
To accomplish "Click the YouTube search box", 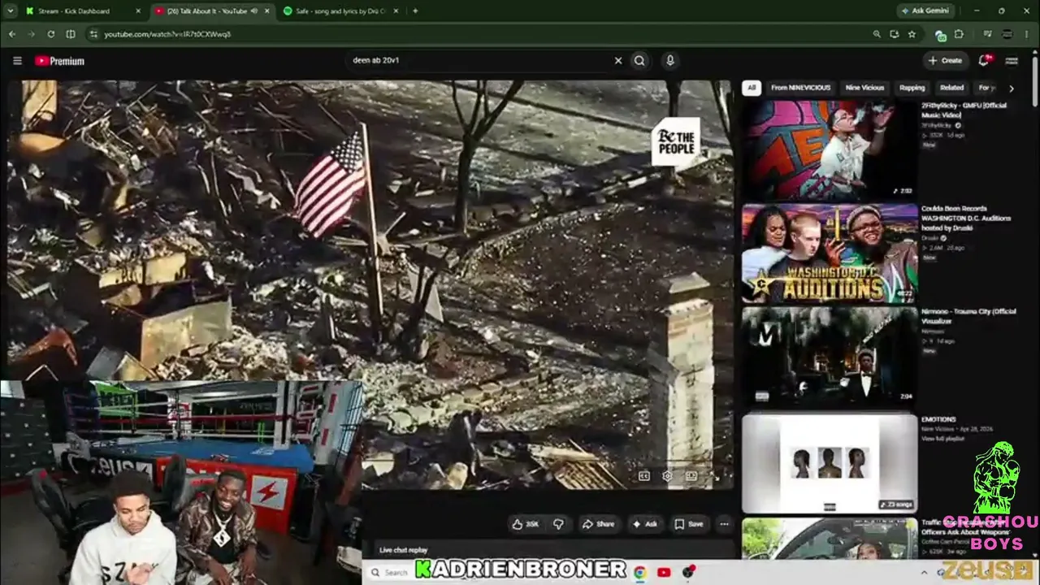I will [x=479, y=60].
